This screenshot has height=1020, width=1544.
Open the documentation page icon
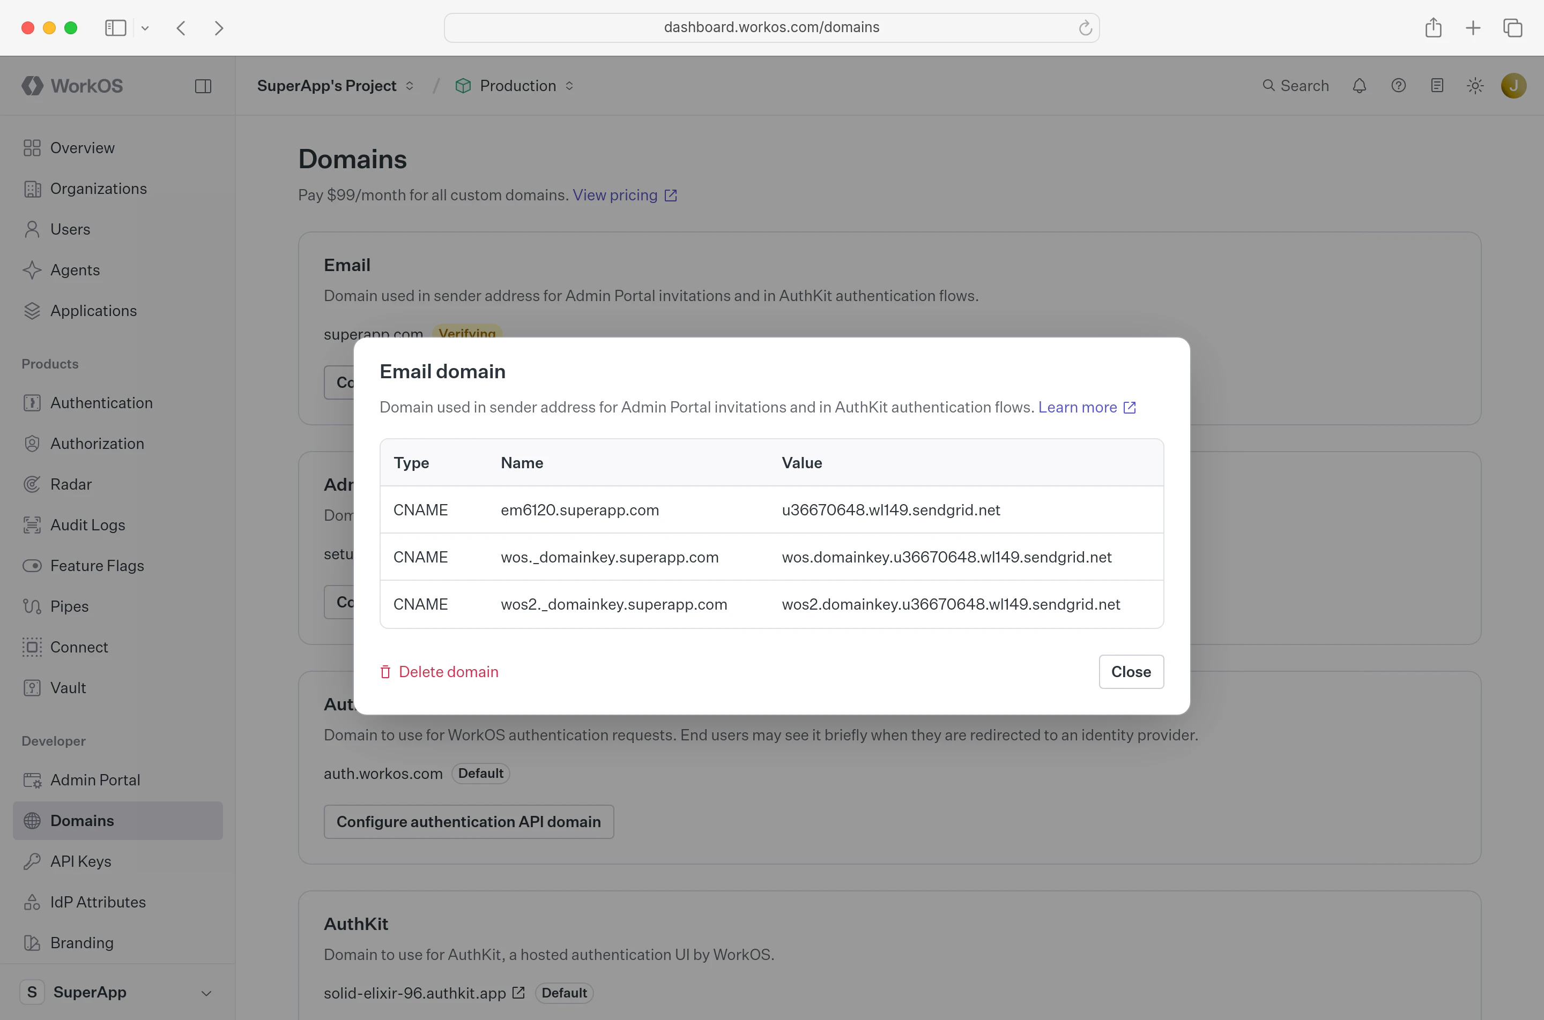tap(1437, 86)
